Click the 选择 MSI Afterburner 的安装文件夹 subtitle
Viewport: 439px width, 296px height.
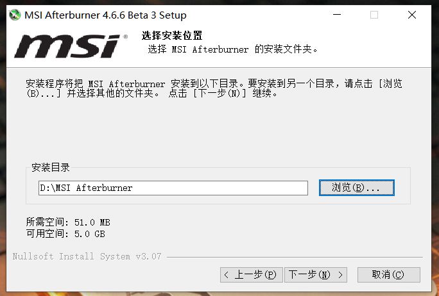click(233, 49)
